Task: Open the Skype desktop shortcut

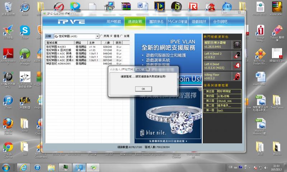Action: click(25, 31)
